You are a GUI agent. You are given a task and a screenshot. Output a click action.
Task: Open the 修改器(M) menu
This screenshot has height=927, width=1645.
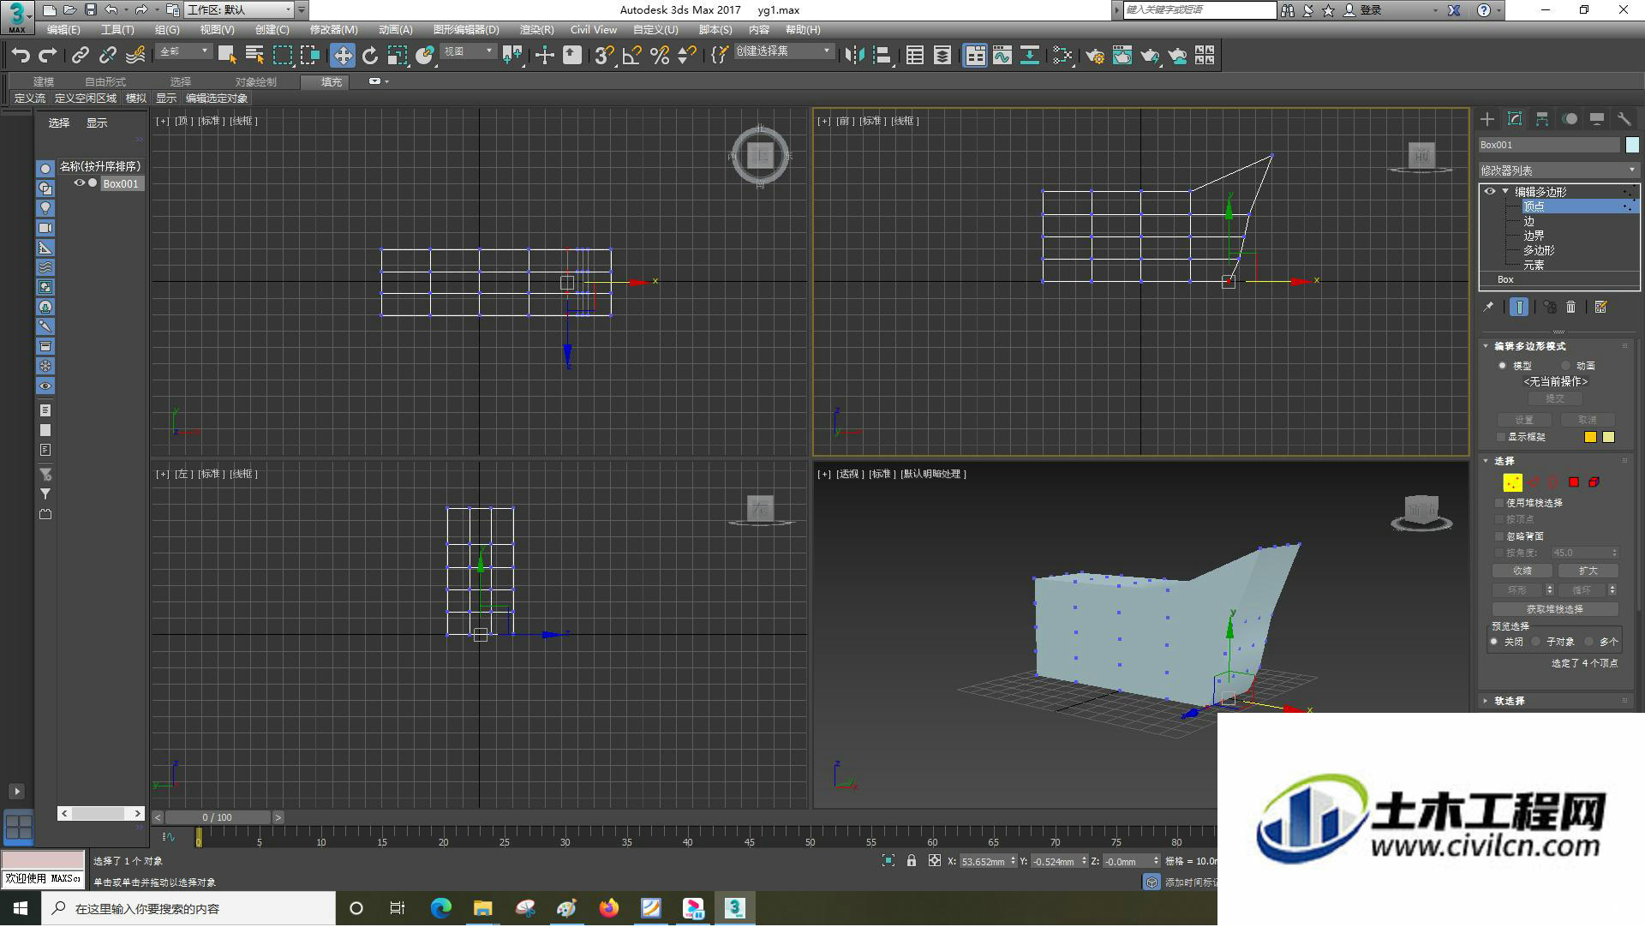coord(334,30)
